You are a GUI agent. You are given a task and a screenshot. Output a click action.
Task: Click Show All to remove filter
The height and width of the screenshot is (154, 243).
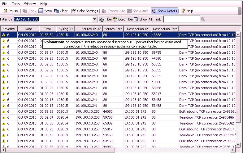tap(143, 19)
